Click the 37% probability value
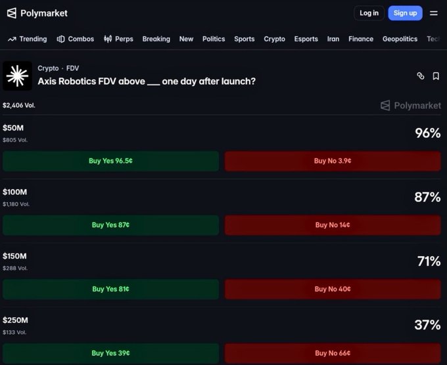Viewport: 447px width, 365px height. (427, 325)
